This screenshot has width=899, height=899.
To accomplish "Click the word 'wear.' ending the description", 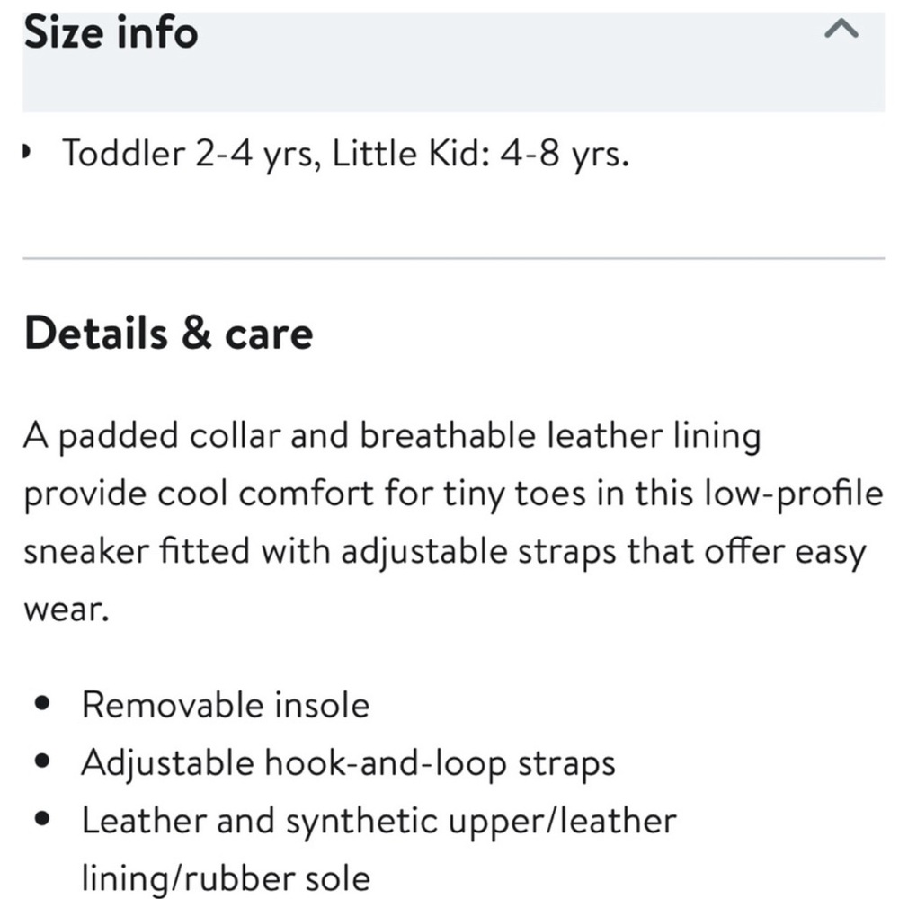I will pos(67,610).
